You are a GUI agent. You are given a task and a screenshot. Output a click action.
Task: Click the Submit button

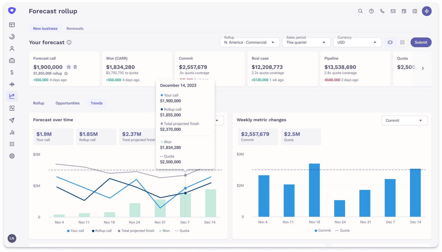(x=421, y=42)
